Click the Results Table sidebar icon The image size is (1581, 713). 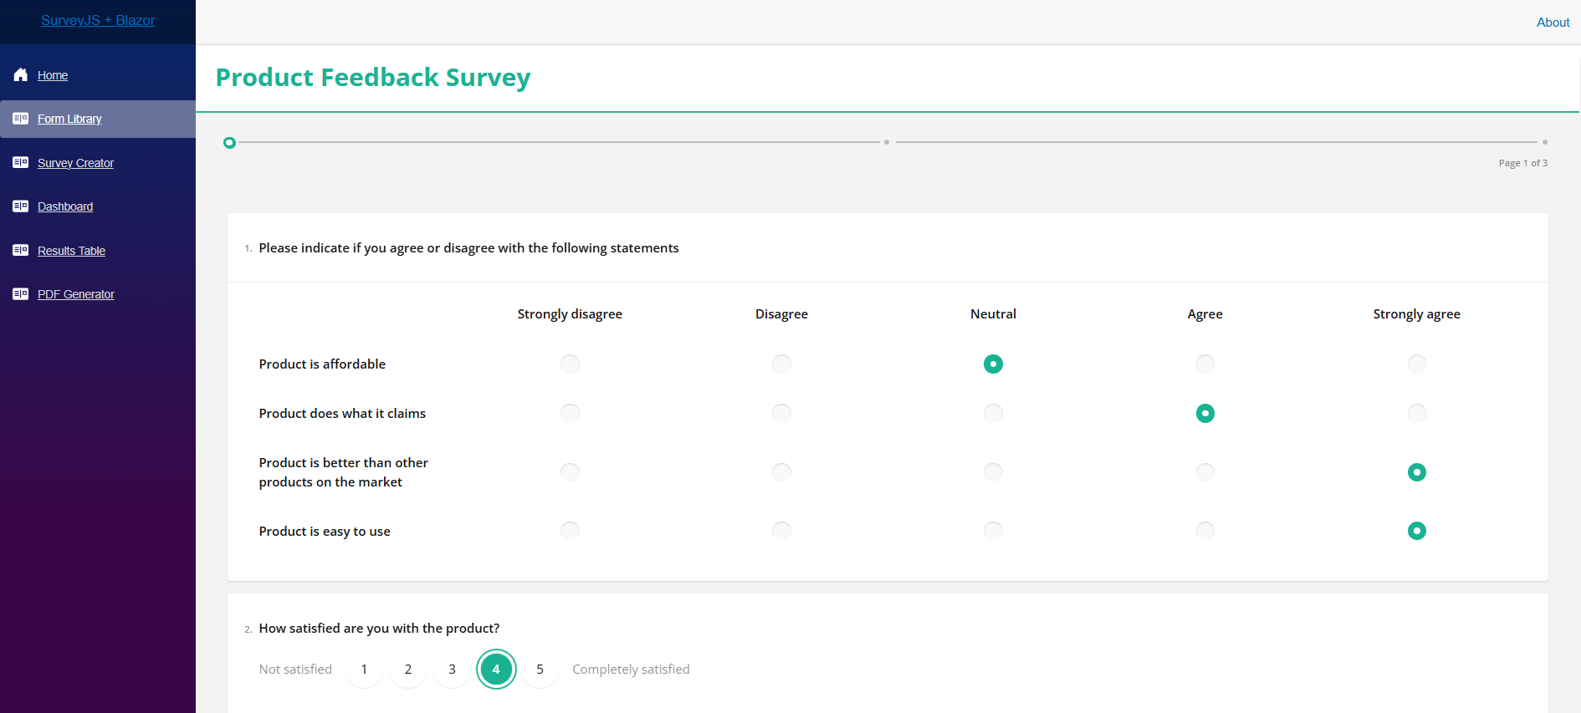tap(21, 251)
